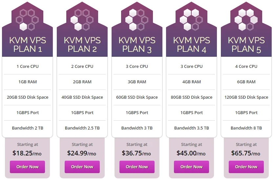Click the KVM VPS Plan 3 hexagon icon
This screenshot has width=274, height=181.
coord(137,20)
